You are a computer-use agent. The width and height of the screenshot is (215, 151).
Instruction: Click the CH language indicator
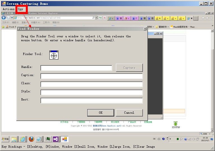click(x=154, y=139)
